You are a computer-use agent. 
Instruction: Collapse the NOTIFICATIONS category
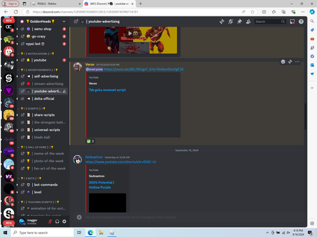[x=37, y=54]
